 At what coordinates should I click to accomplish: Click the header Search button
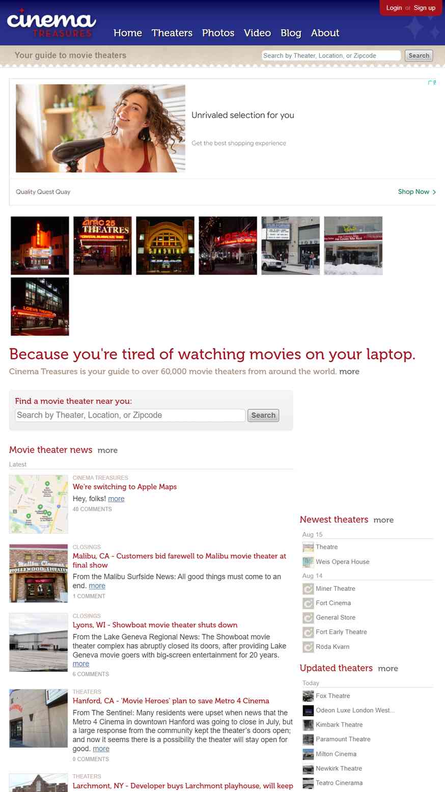[419, 56]
